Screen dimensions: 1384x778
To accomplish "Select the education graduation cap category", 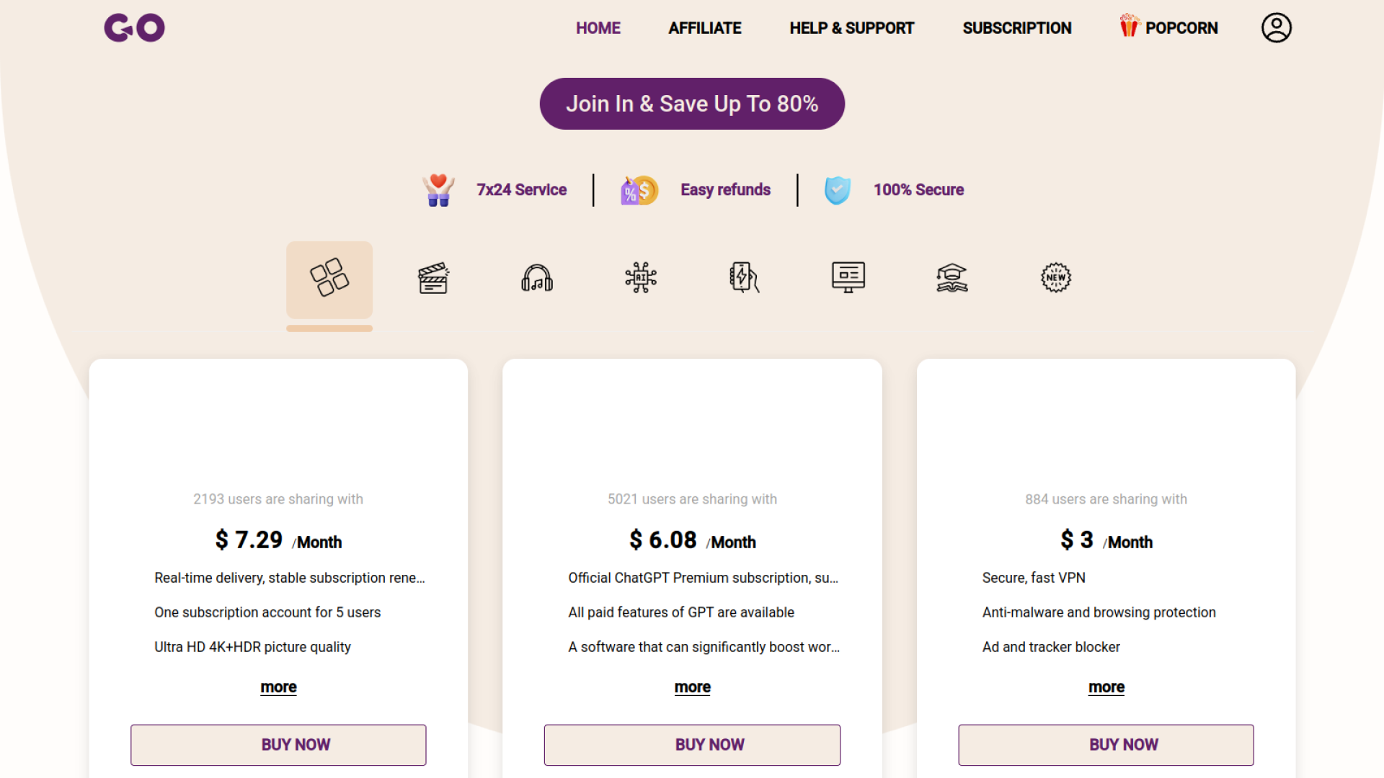I will [952, 278].
